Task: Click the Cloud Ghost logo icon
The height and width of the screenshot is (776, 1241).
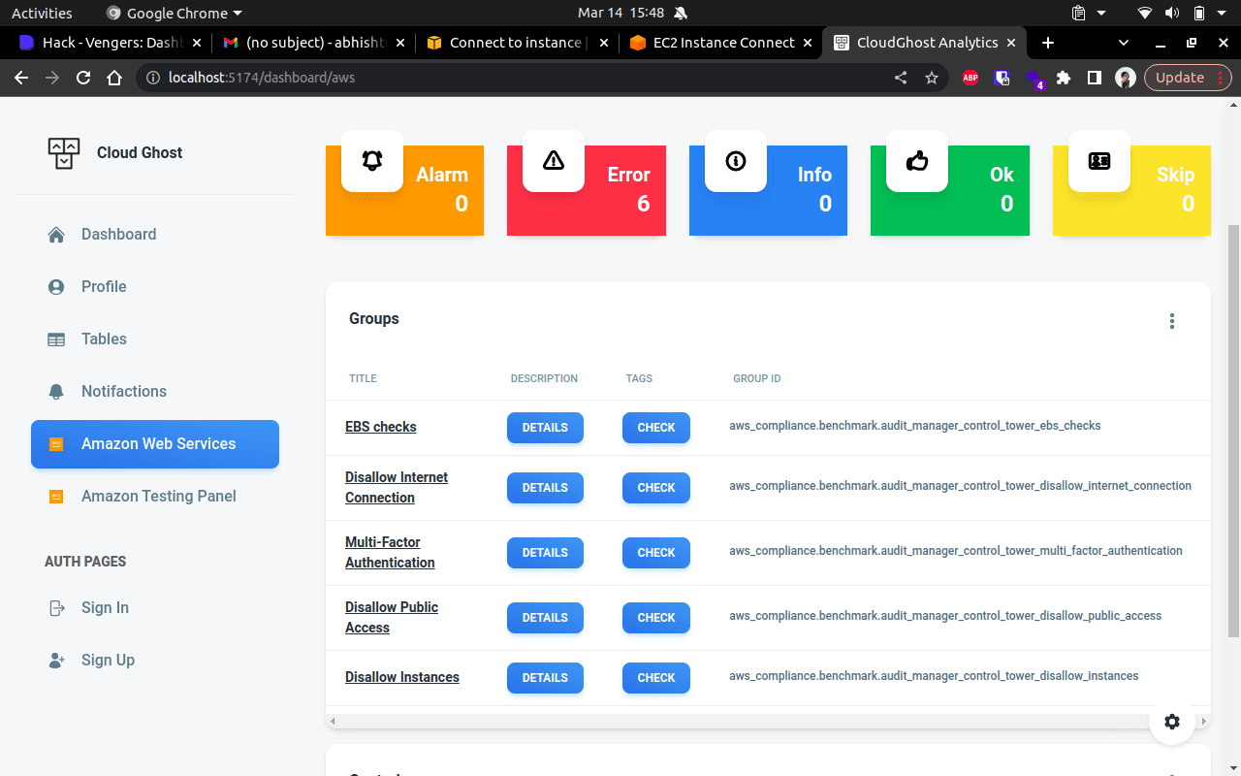Action: [x=64, y=152]
